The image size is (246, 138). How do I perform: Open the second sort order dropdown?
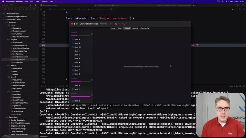(125, 24)
